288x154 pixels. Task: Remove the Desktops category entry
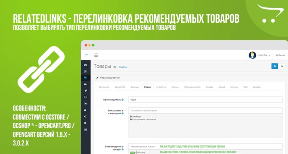131,117
